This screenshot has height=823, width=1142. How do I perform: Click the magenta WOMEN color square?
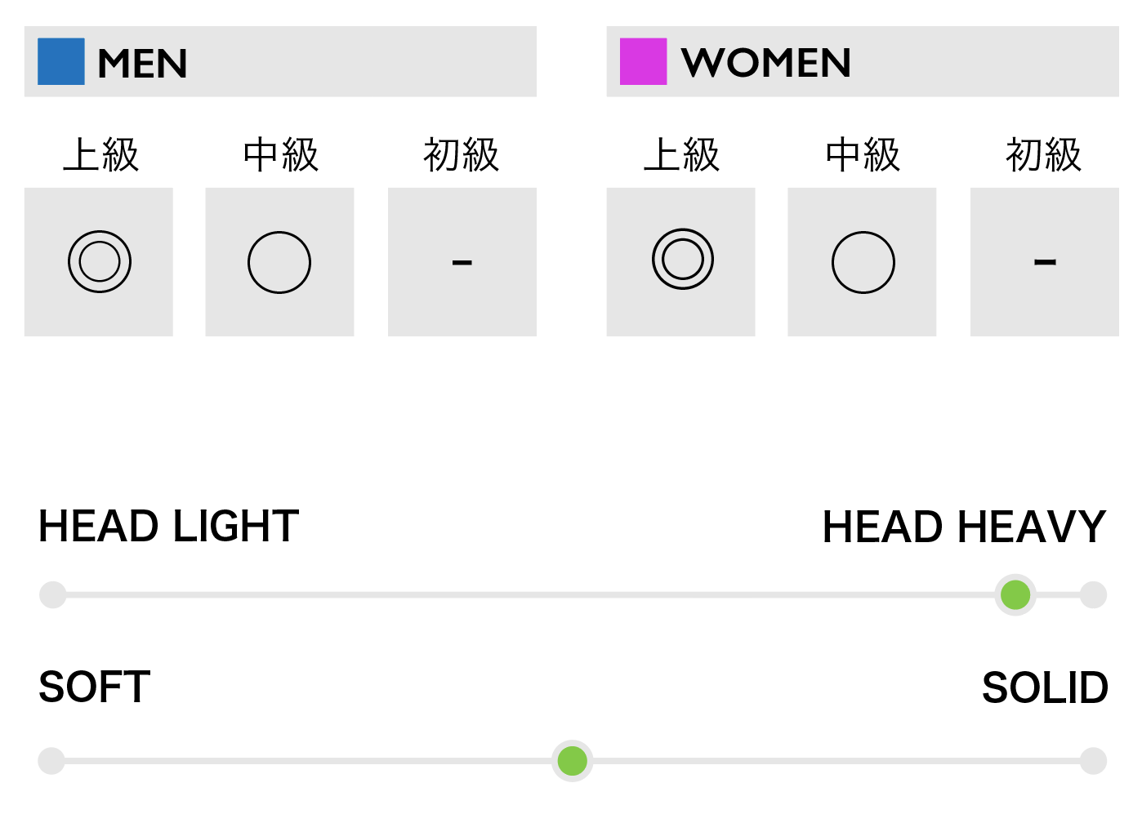click(644, 61)
